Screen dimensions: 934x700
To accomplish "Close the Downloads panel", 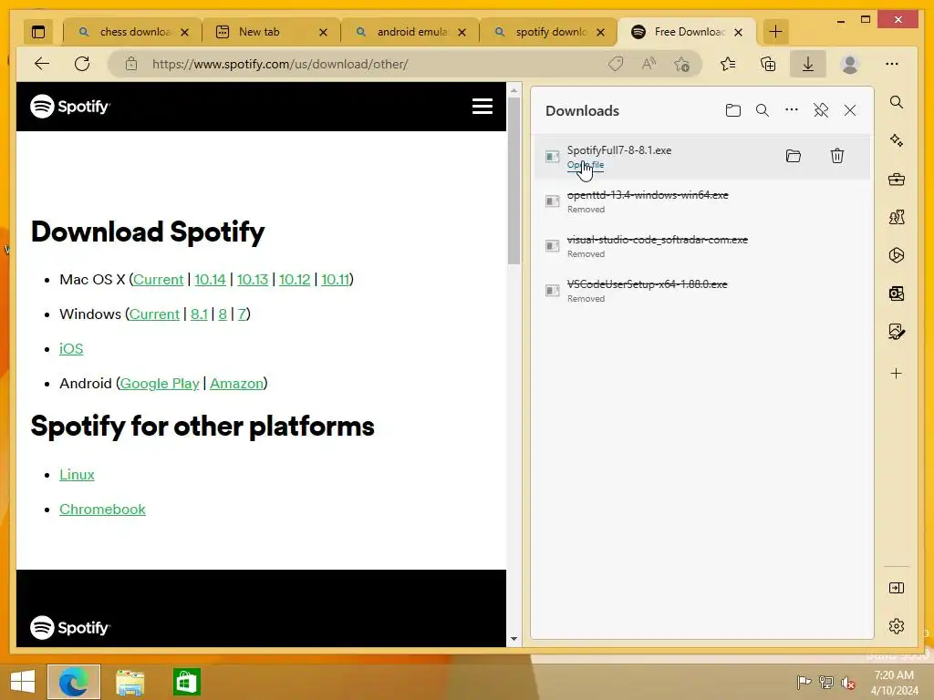I will [850, 110].
